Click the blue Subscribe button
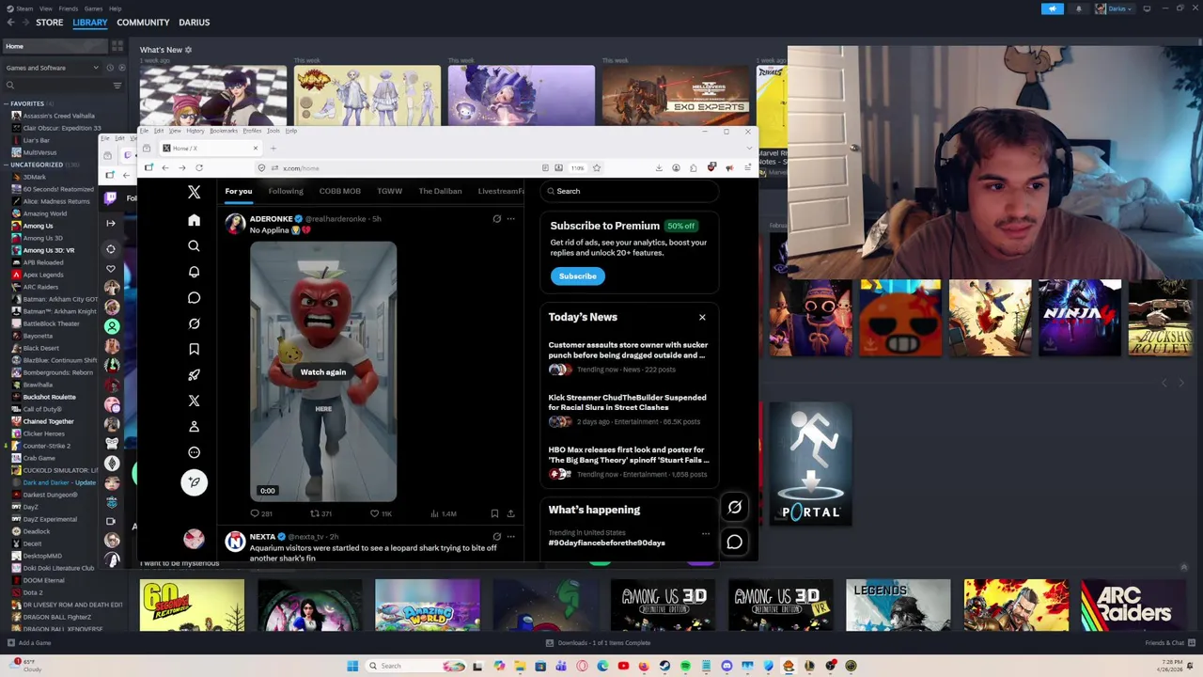 [x=577, y=276]
